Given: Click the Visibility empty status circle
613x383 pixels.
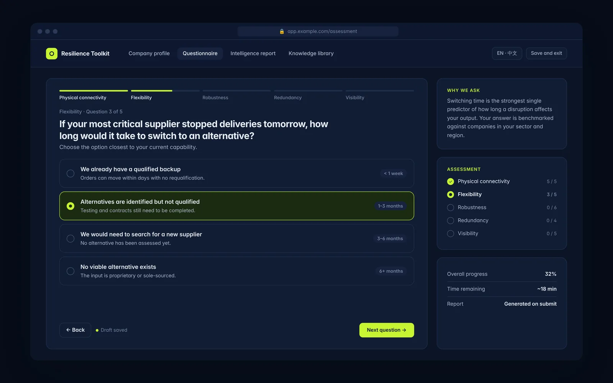Looking at the screenshot, I should point(451,234).
